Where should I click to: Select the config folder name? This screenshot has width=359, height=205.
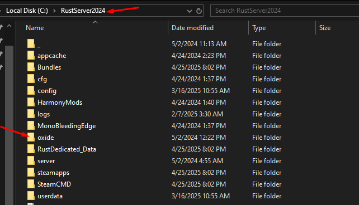click(47, 91)
